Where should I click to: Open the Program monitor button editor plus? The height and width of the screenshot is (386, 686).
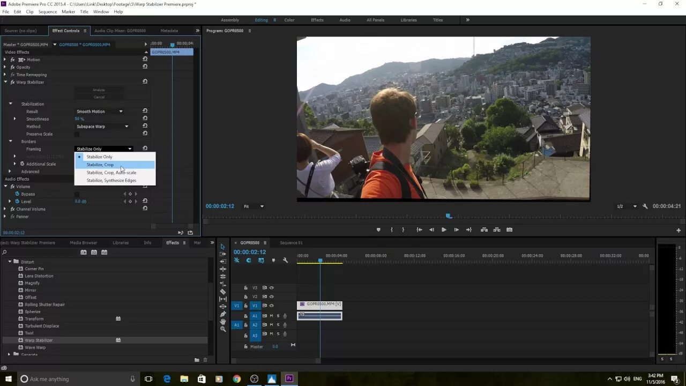(x=678, y=231)
